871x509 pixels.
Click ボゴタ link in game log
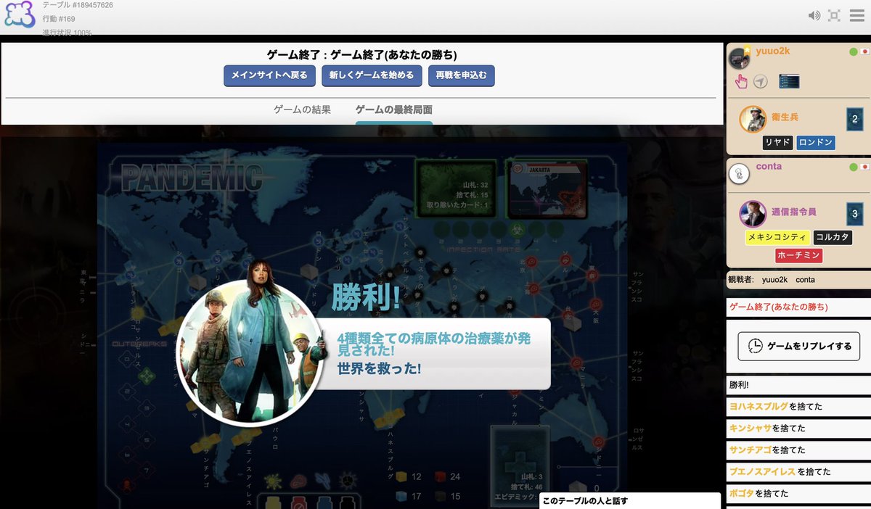(x=740, y=494)
